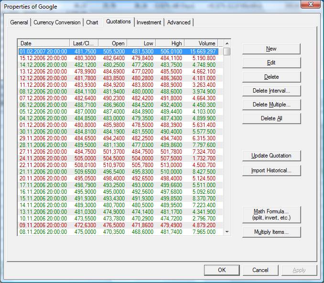Screen dimensions: 324x283
Task: Select the 24.11.2006 20:00:00 row
Action: click(120, 158)
